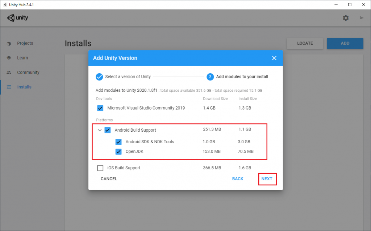This screenshot has width=371, height=231.
Task: Click the LOCATE button
Action: click(305, 44)
